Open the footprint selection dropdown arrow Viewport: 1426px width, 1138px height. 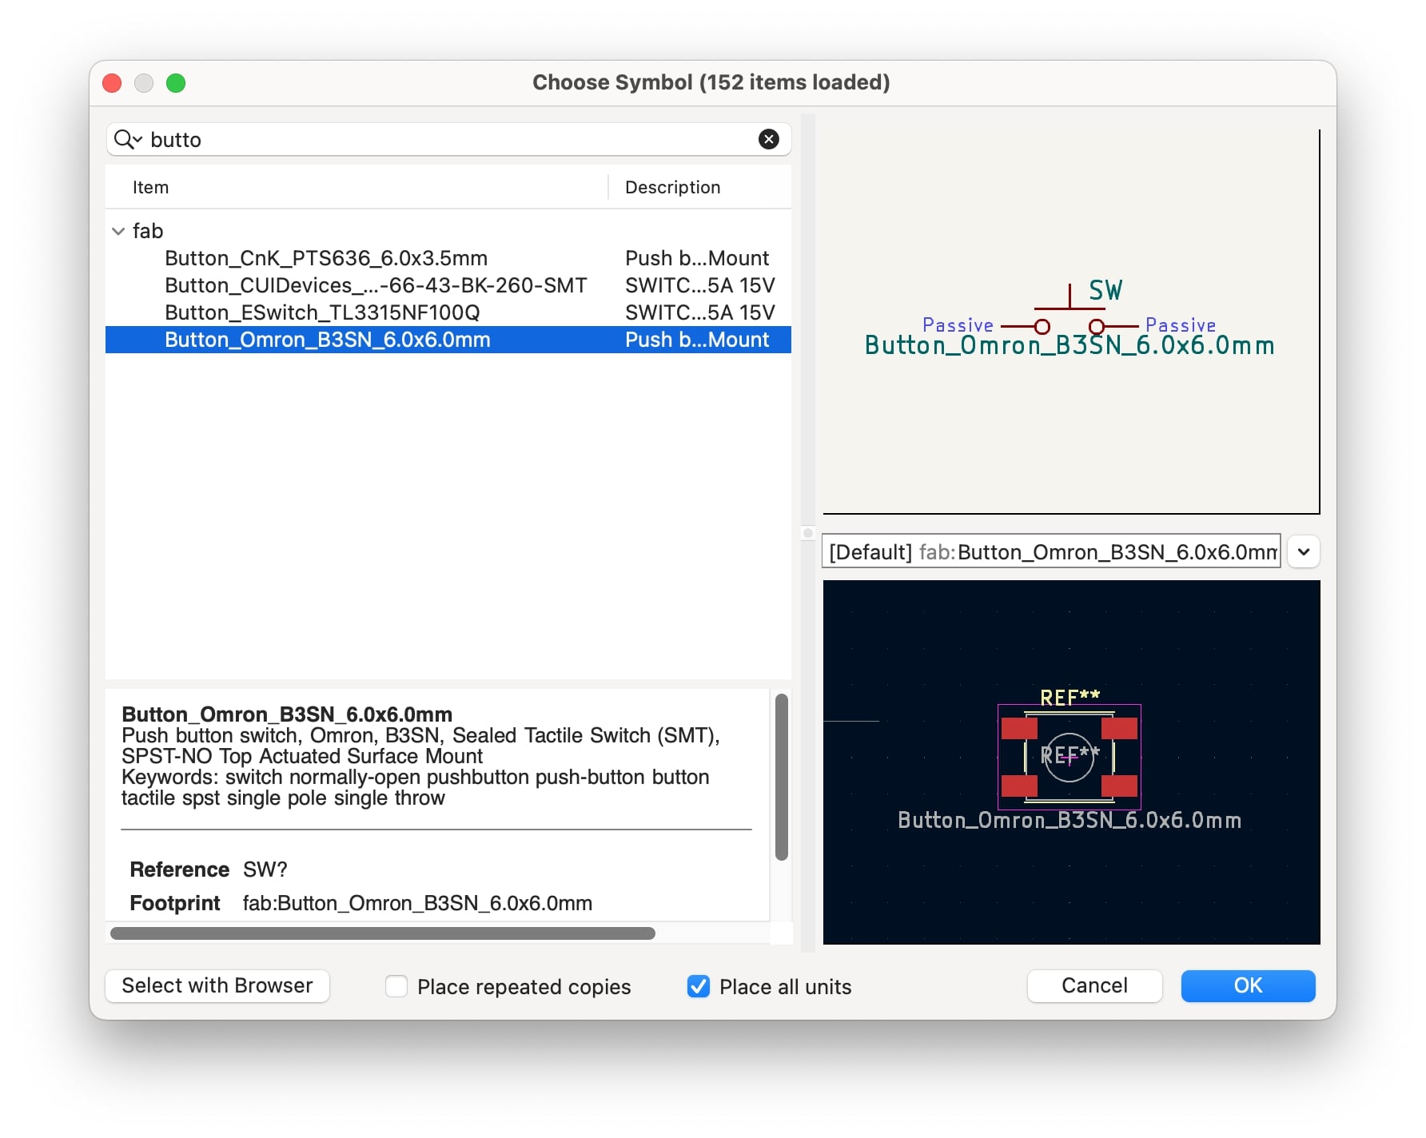coord(1303,551)
